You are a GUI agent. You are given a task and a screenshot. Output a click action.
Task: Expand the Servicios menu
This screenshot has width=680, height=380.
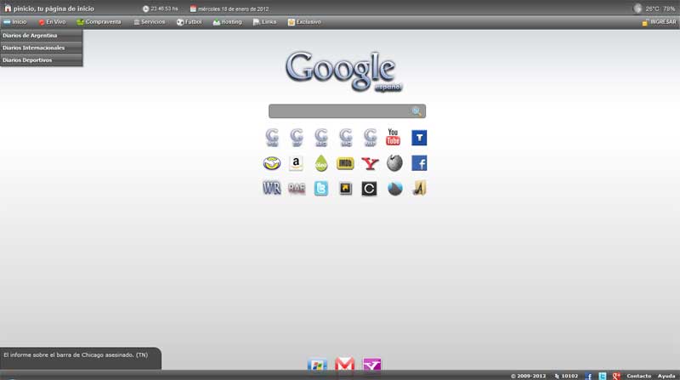[x=149, y=21]
